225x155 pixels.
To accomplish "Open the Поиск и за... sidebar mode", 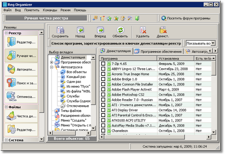I will coord(21,83).
